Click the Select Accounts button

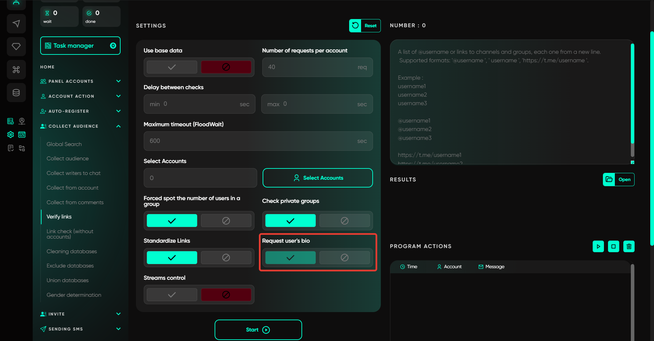click(317, 178)
